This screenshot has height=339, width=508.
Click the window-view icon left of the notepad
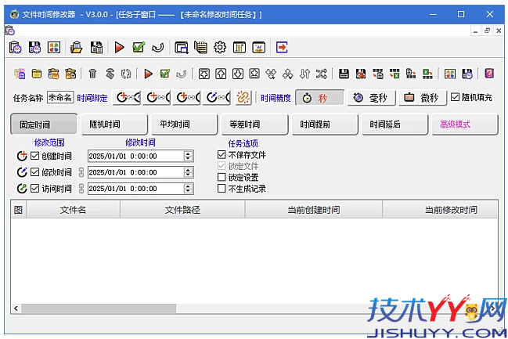[x=182, y=48]
